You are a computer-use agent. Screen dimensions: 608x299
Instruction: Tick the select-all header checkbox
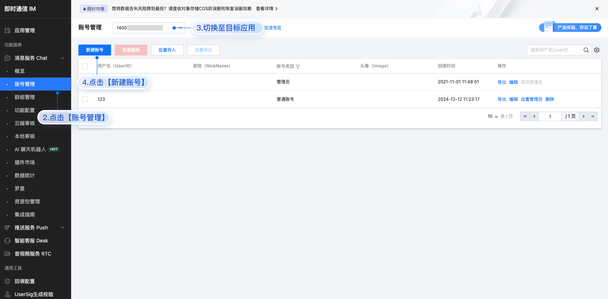[85, 66]
